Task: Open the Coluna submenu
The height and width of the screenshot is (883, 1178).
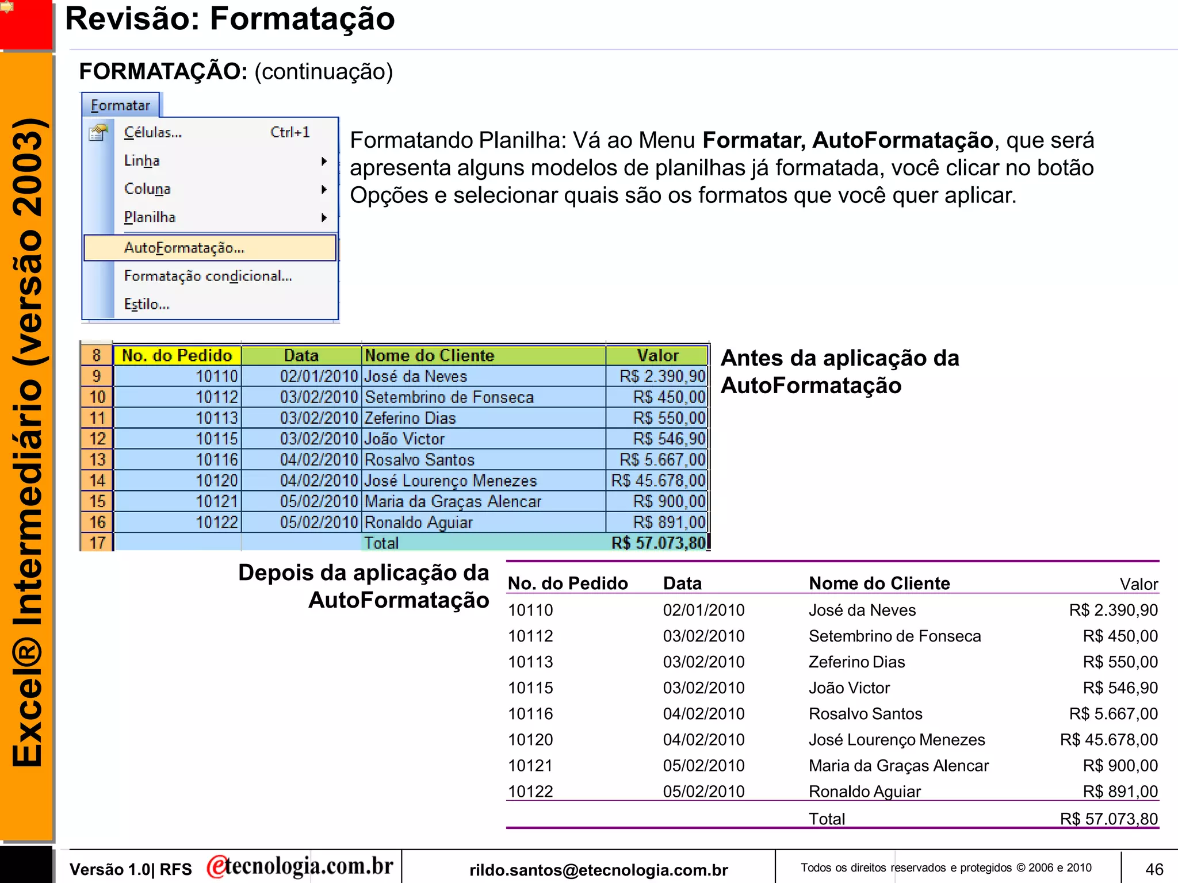Action: pyautogui.click(x=147, y=189)
